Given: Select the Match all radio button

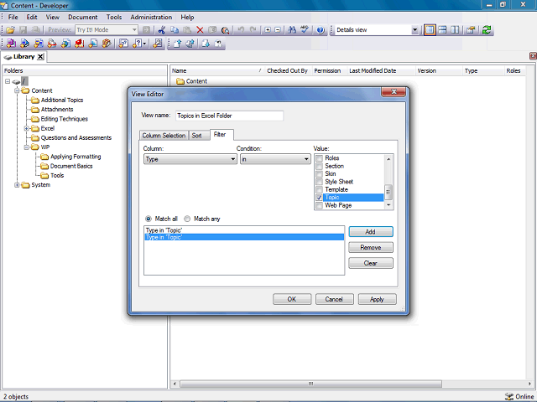Looking at the screenshot, I should click(149, 219).
